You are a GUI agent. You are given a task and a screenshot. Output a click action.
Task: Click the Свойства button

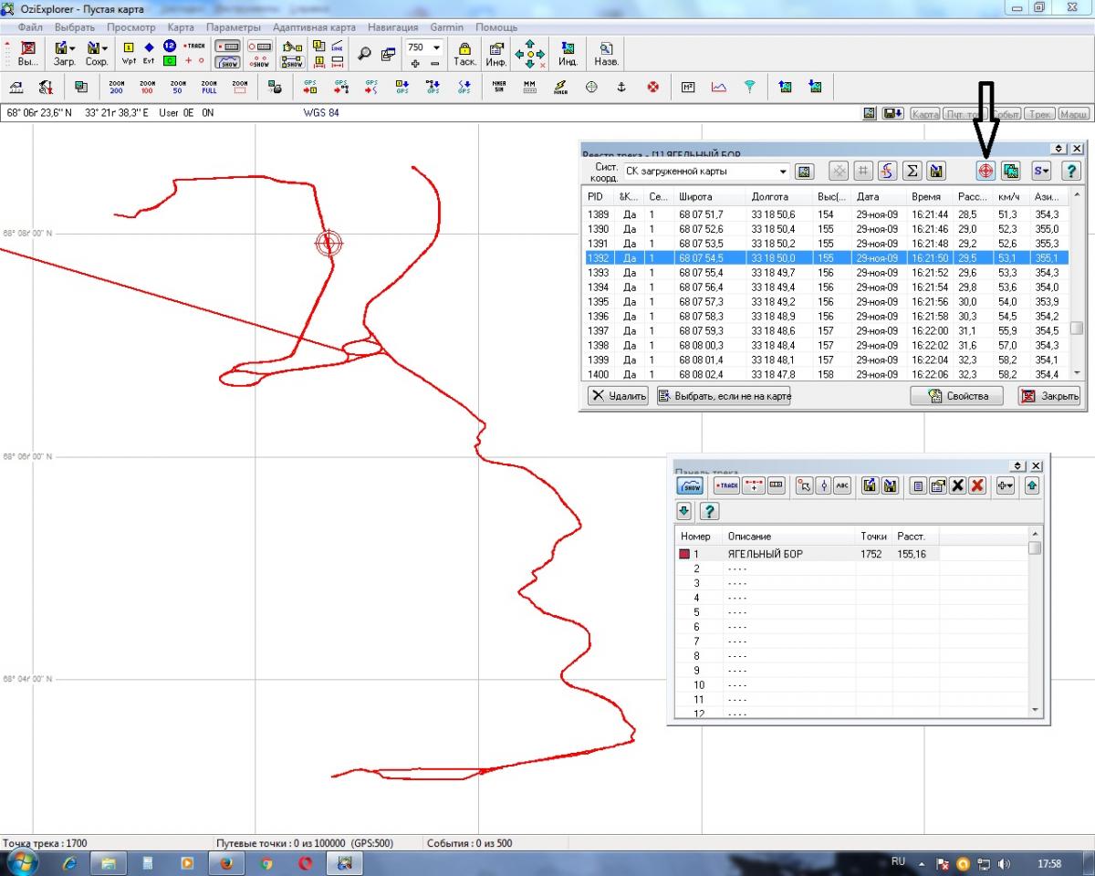tap(956, 396)
